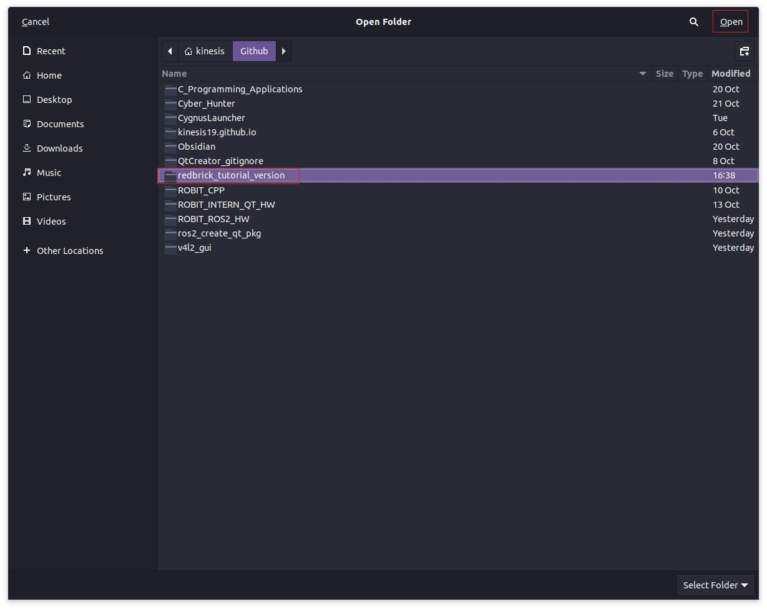Image resolution: width=767 pixels, height=609 pixels.
Task: Select the text Cyber_Hunter
Action: click(207, 104)
